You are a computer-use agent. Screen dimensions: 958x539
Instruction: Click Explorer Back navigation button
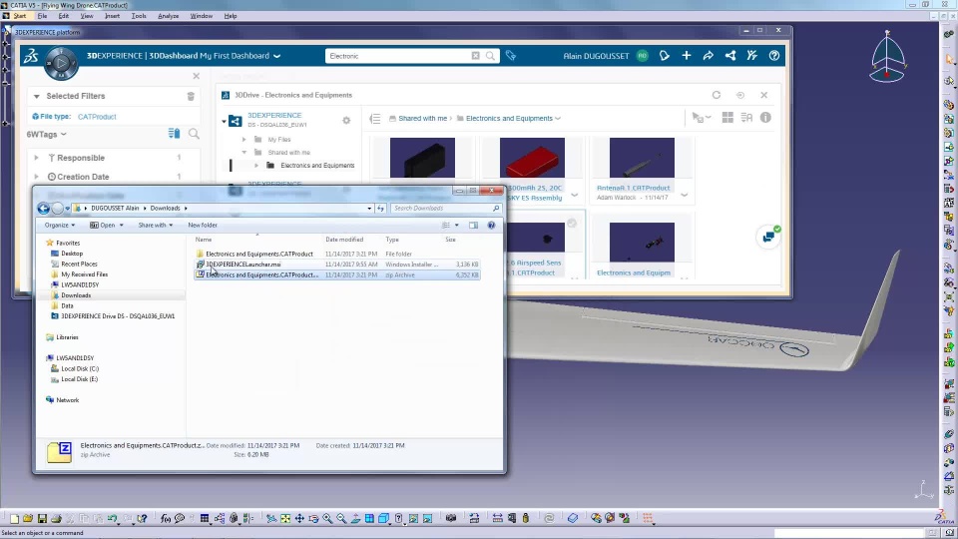click(43, 209)
